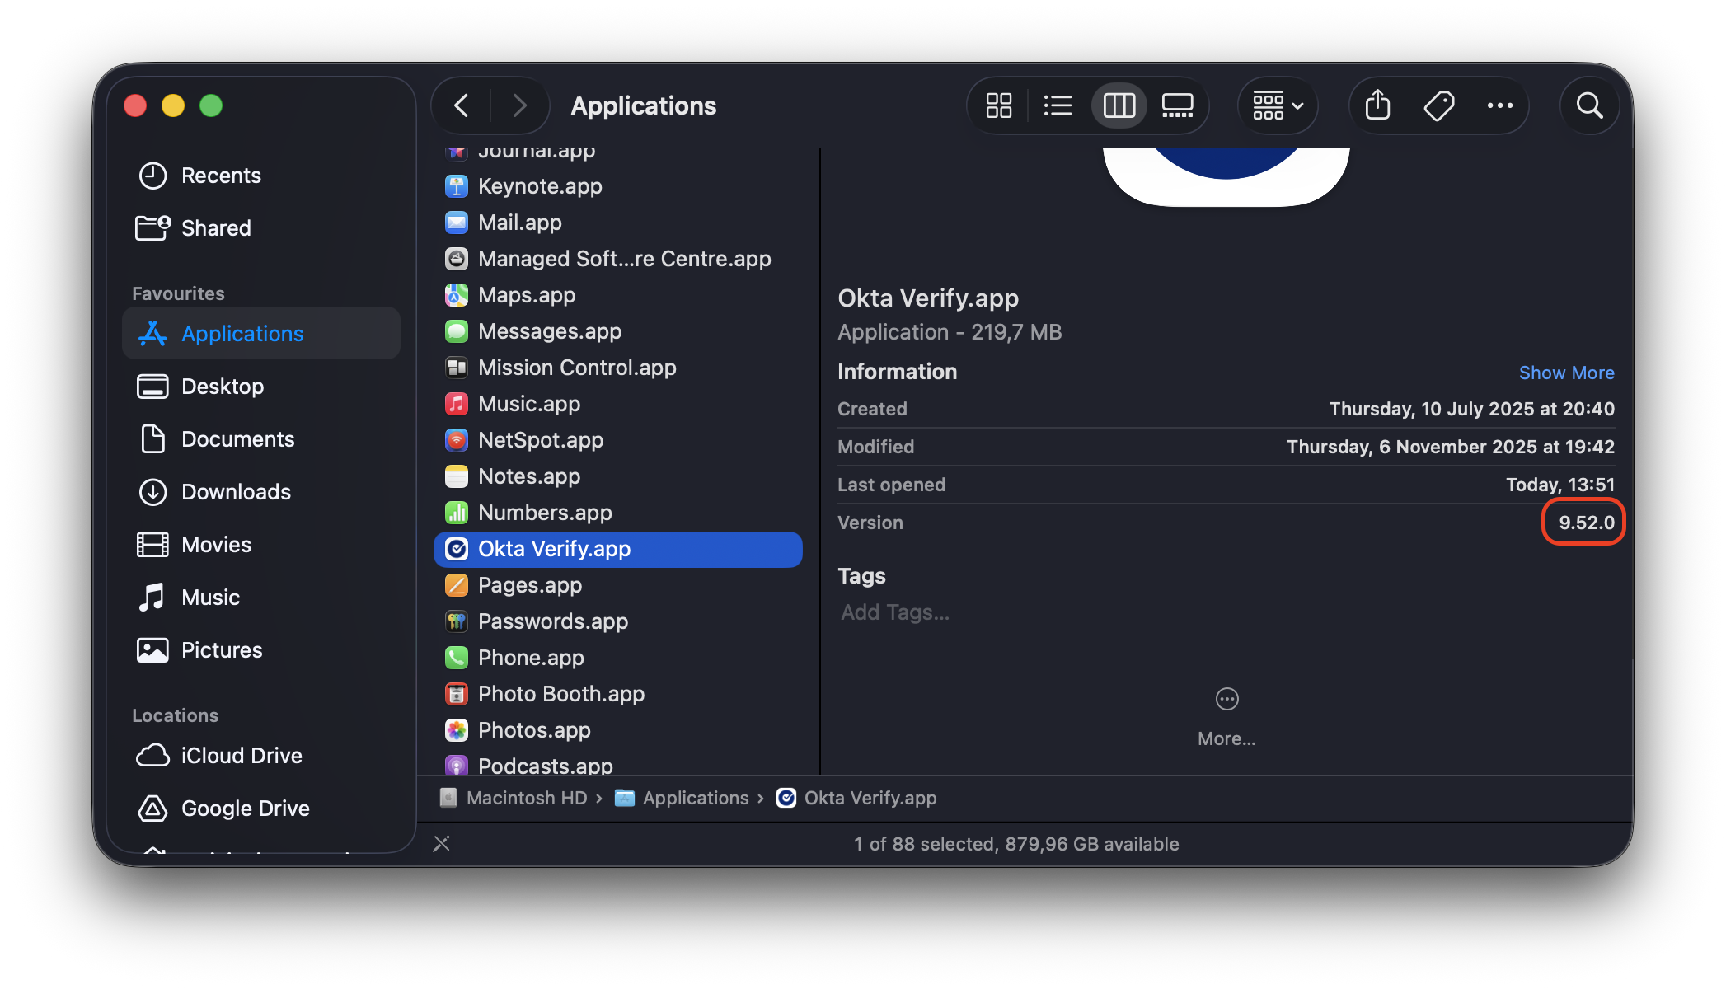Open the Share icon in the toolbar
Image resolution: width=1726 pixels, height=989 pixels.
point(1377,105)
